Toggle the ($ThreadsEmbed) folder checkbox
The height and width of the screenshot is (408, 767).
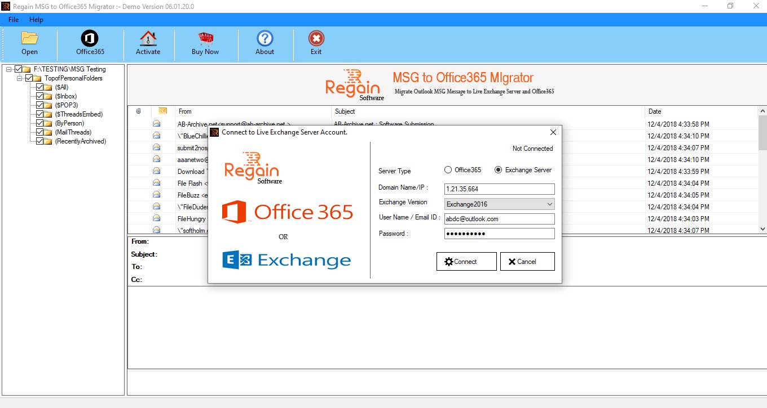point(39,114)
